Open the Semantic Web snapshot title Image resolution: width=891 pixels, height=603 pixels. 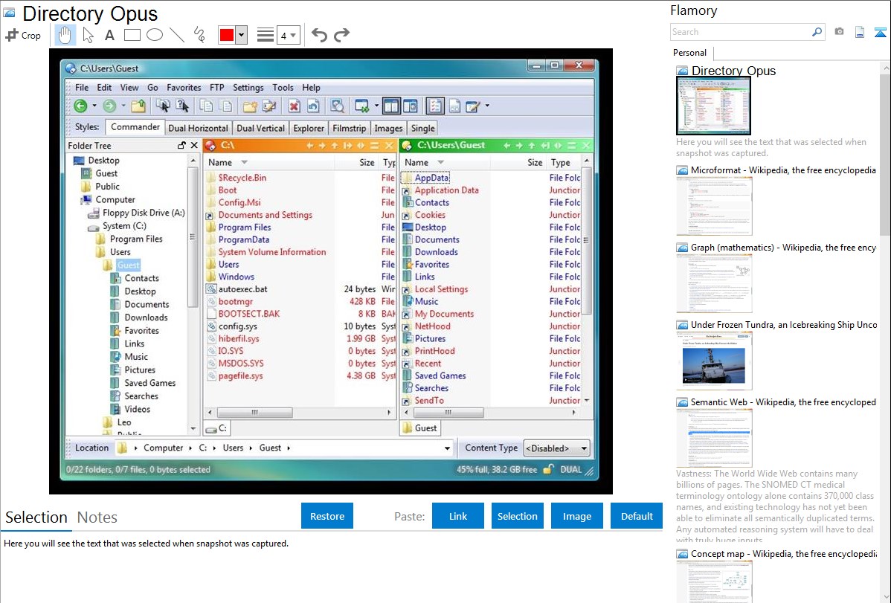click(x=783, y=402)
